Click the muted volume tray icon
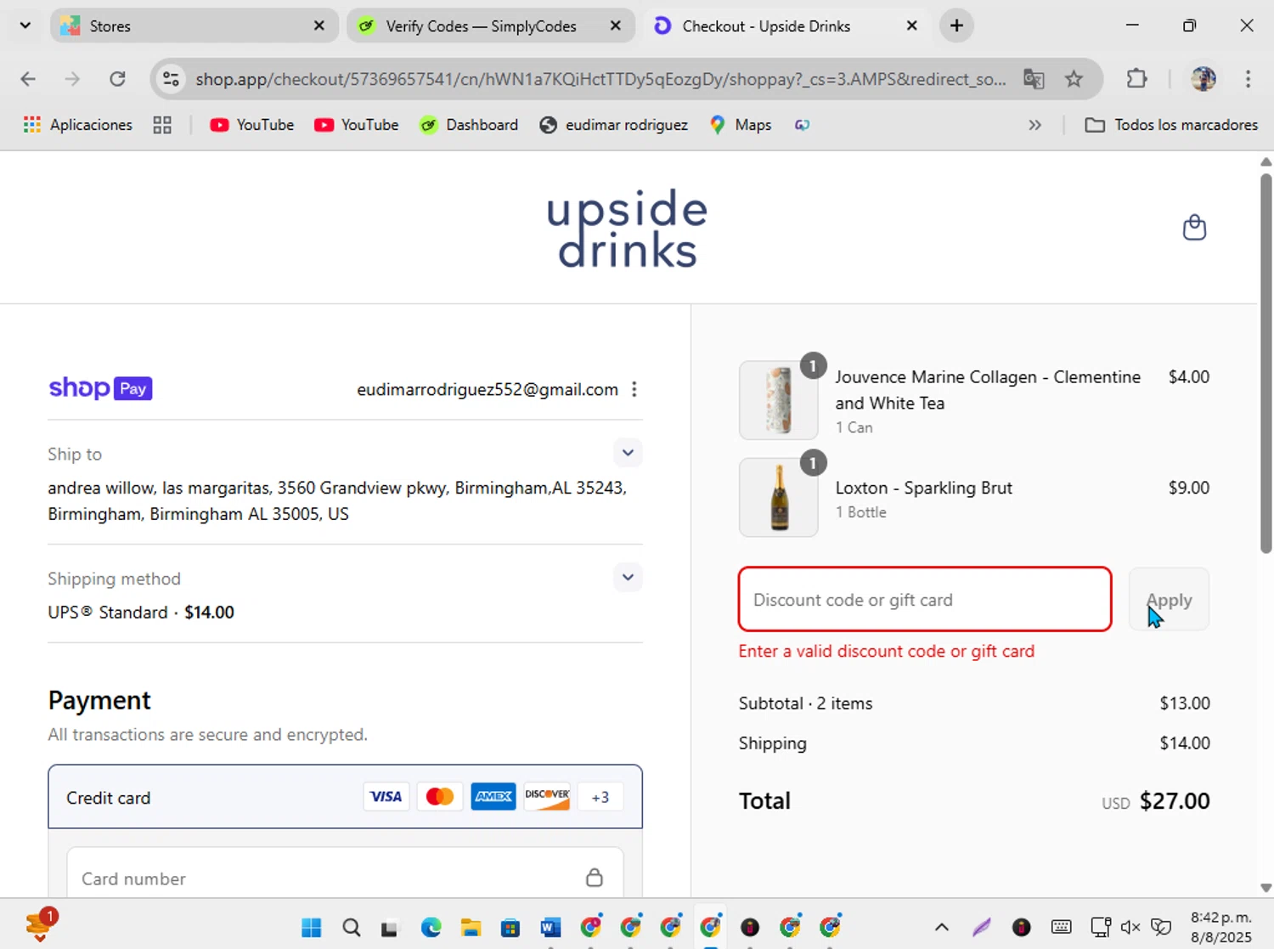The width and height of the screenshot is (1274, 949). (x=1130, y=927)
